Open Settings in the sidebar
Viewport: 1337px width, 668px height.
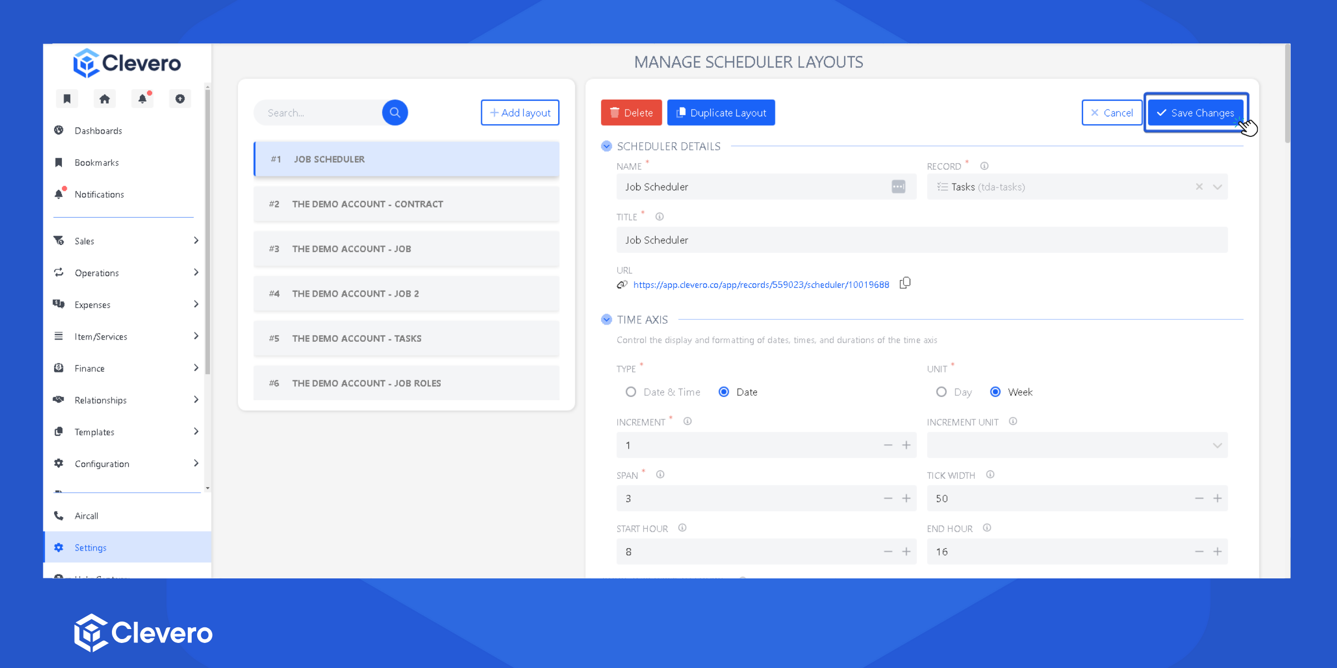(x=90, y=548)
